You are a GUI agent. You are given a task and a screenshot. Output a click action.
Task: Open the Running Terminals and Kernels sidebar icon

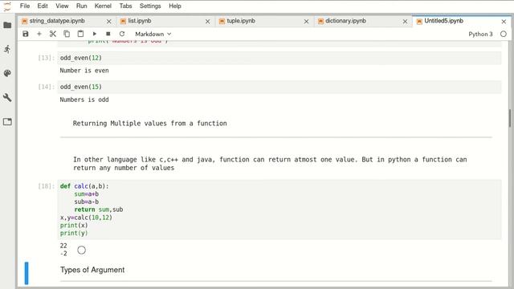coord(7,49)
